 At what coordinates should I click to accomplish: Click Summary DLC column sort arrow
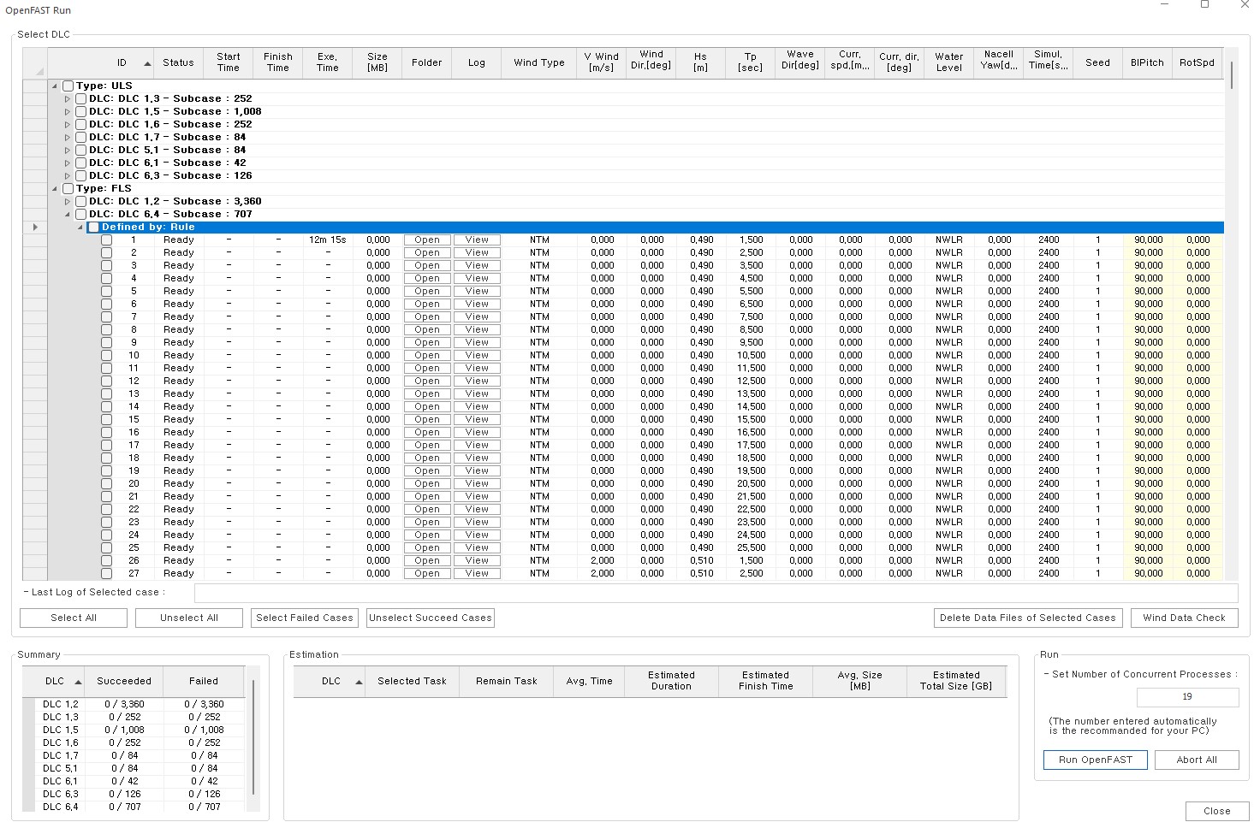(x=78, y=682)
